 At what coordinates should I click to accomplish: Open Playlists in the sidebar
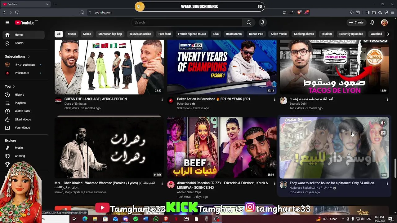click(x=24, y=103)
